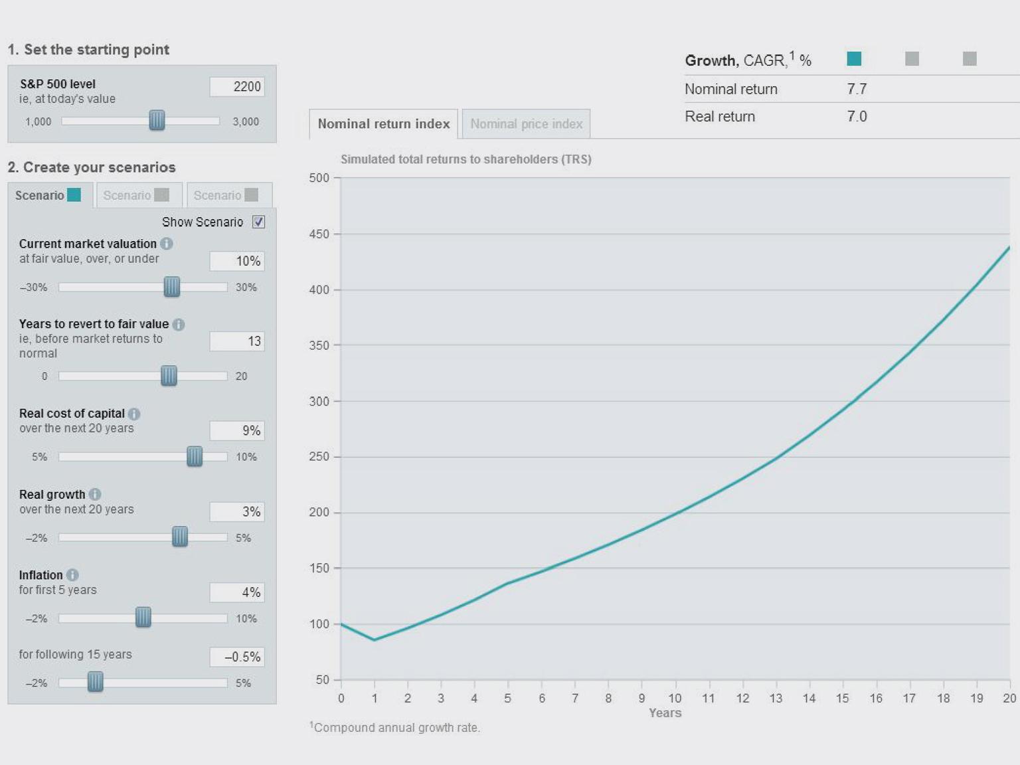
Task: Click the Real growth percentage field
Action: [x=237, y=512]
